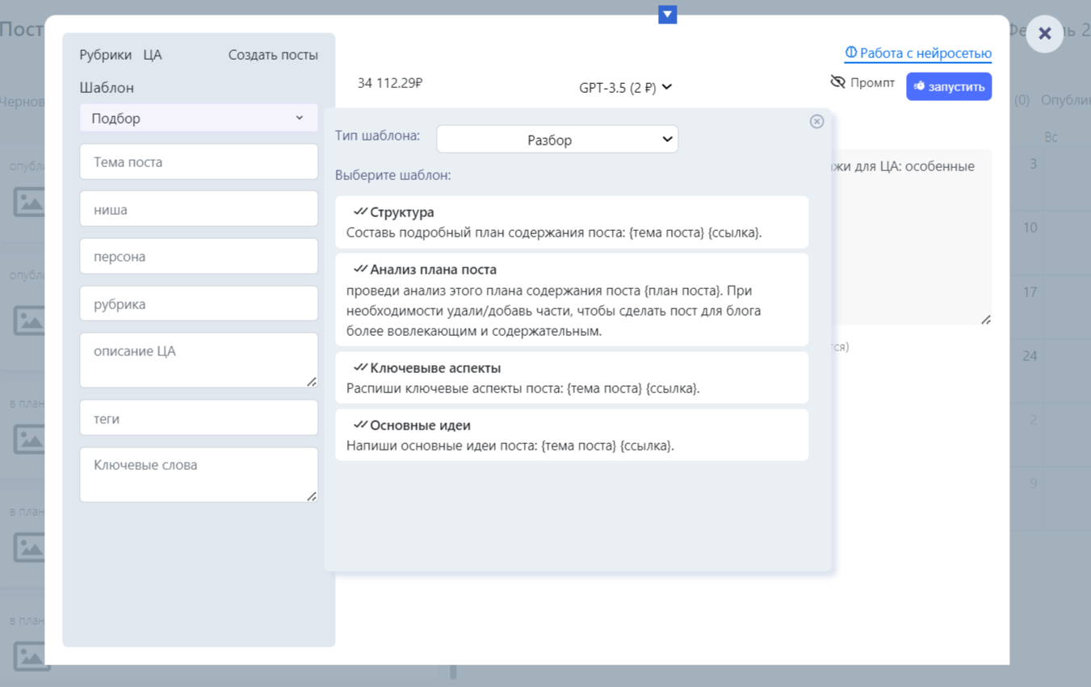Launch generation with the запустить button
The image size is (1091, 687).
tap(949, 86)
